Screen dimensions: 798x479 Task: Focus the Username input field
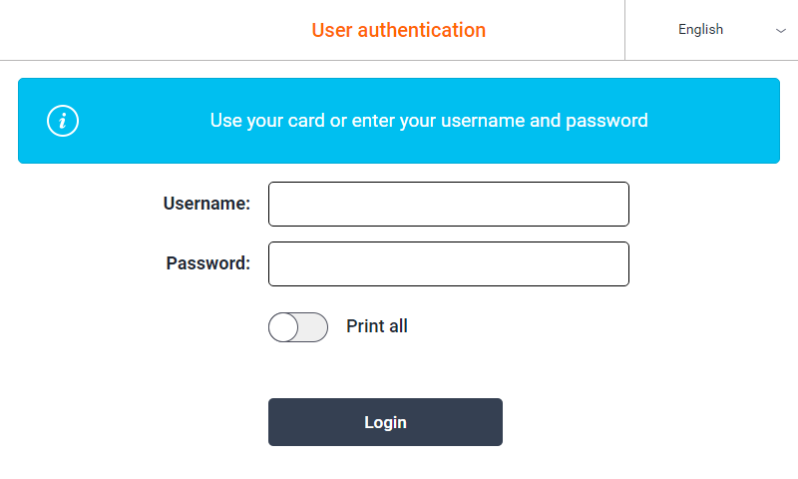448,204
